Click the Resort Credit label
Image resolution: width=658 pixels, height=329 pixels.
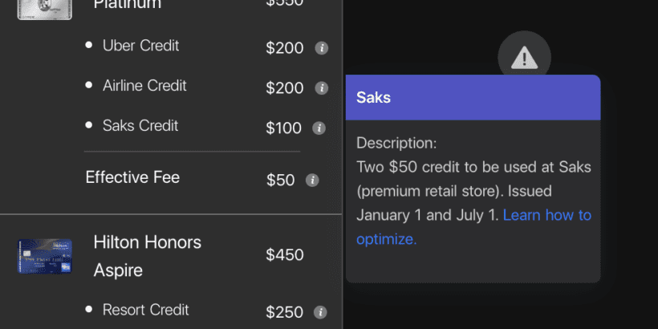click(145, 310)
